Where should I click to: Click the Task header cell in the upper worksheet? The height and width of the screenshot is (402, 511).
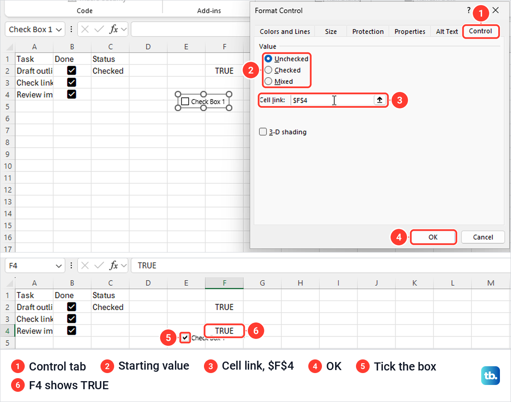click(34, 59)
